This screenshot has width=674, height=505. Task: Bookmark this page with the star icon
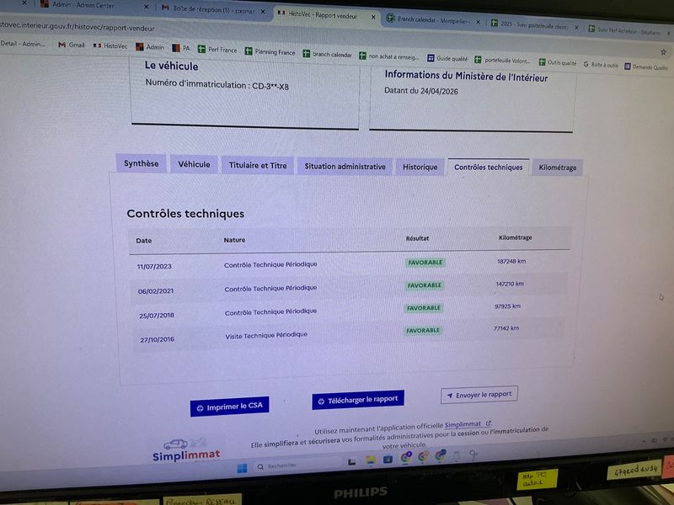663,52
